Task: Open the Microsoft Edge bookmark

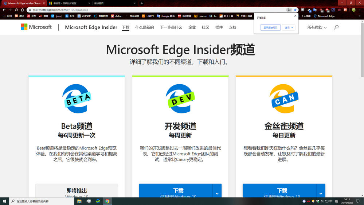Action: [x=324, y=16]
